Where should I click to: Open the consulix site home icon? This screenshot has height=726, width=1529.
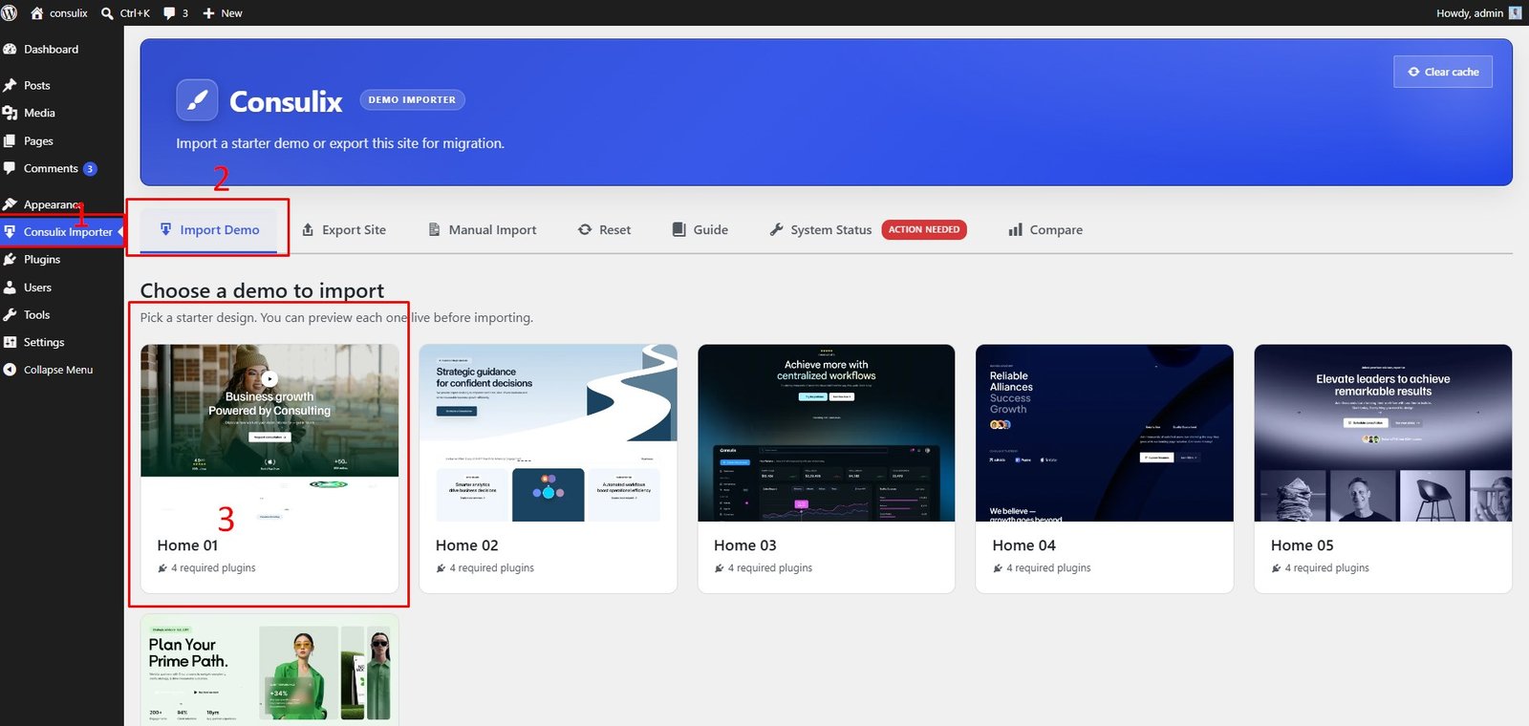37,13
